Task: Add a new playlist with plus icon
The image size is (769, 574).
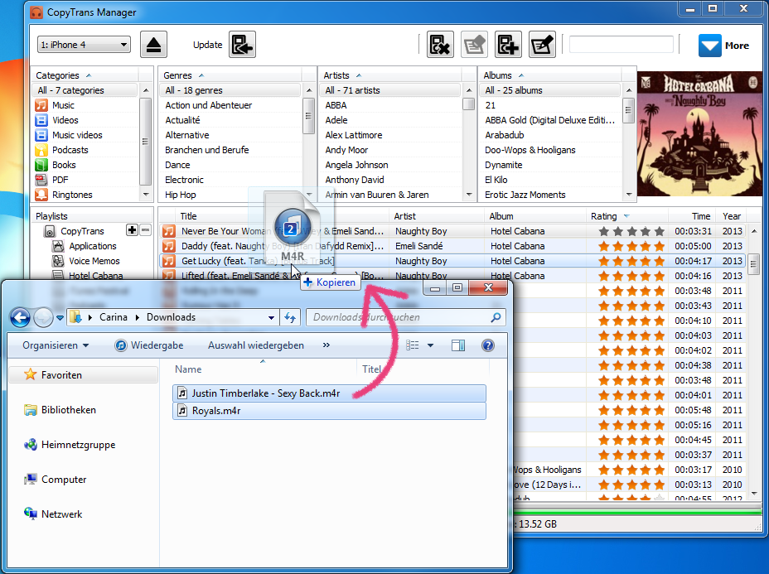Action: pos(132,230)
